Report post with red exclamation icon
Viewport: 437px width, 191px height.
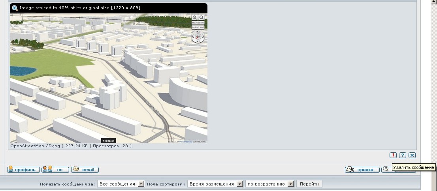393,155
